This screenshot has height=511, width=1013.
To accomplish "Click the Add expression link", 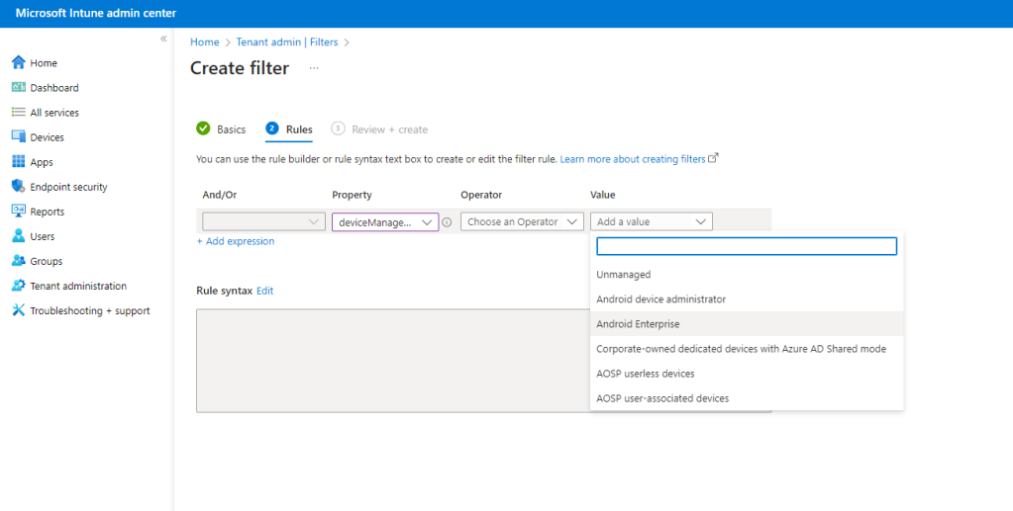I will (x=236, y=241).
